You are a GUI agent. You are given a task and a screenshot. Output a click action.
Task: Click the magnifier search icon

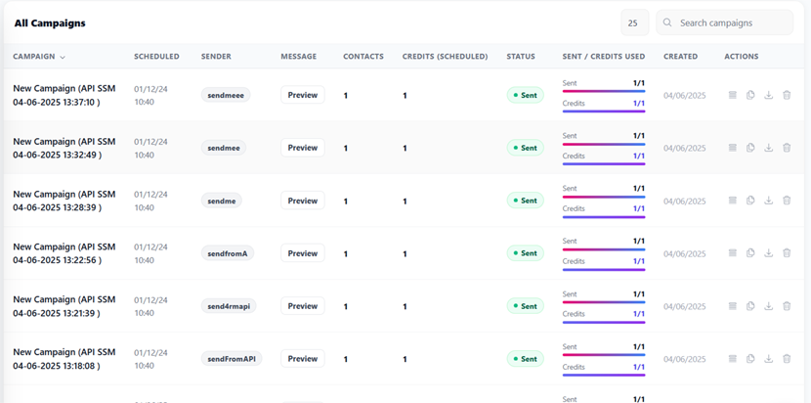(667, 22)
